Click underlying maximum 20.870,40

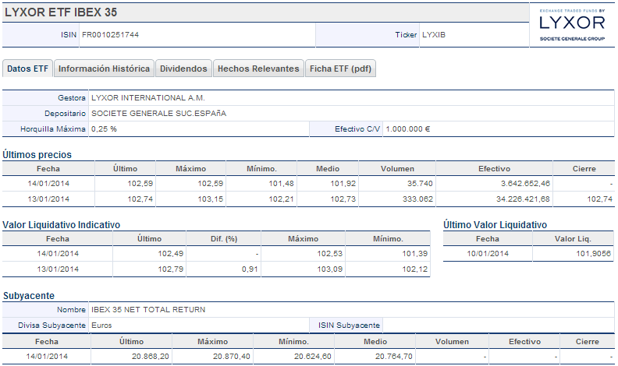click(231, 357)
